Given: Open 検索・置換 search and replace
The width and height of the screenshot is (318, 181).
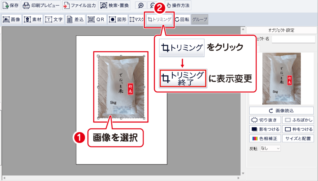Looking at the screenshot, I should coord(114,6).
